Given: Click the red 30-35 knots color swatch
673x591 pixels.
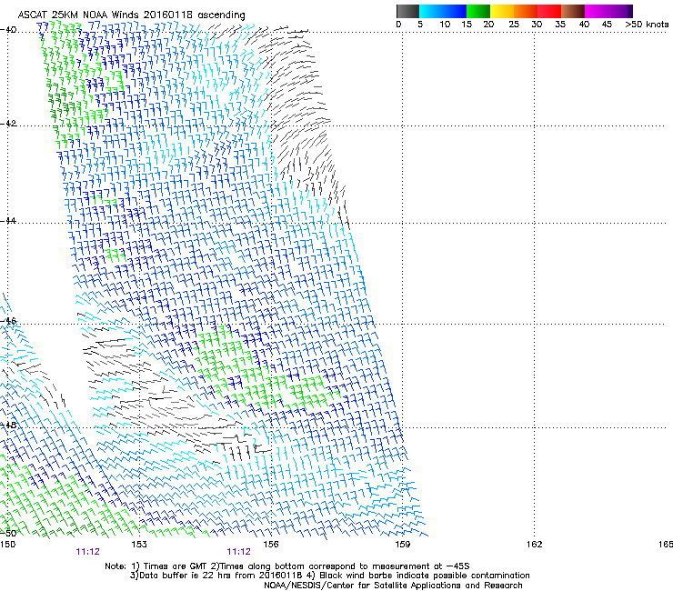Looking at the screenshot, I should 549,11.
